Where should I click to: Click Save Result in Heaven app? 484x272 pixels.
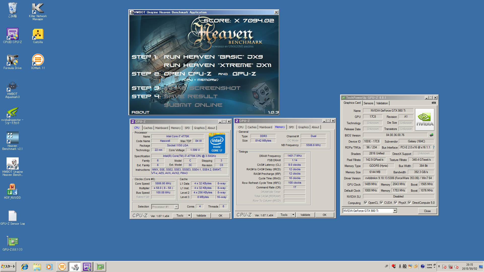point(191,96)
